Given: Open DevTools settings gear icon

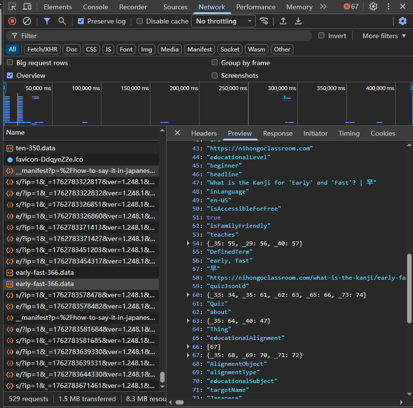Looking at the screenshot, I should tap(373, 7).
